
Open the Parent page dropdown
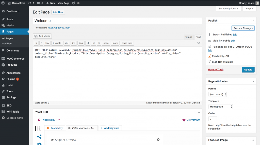[217, 94]
